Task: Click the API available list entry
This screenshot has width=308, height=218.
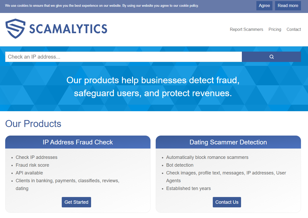Action: coord(29,173)
